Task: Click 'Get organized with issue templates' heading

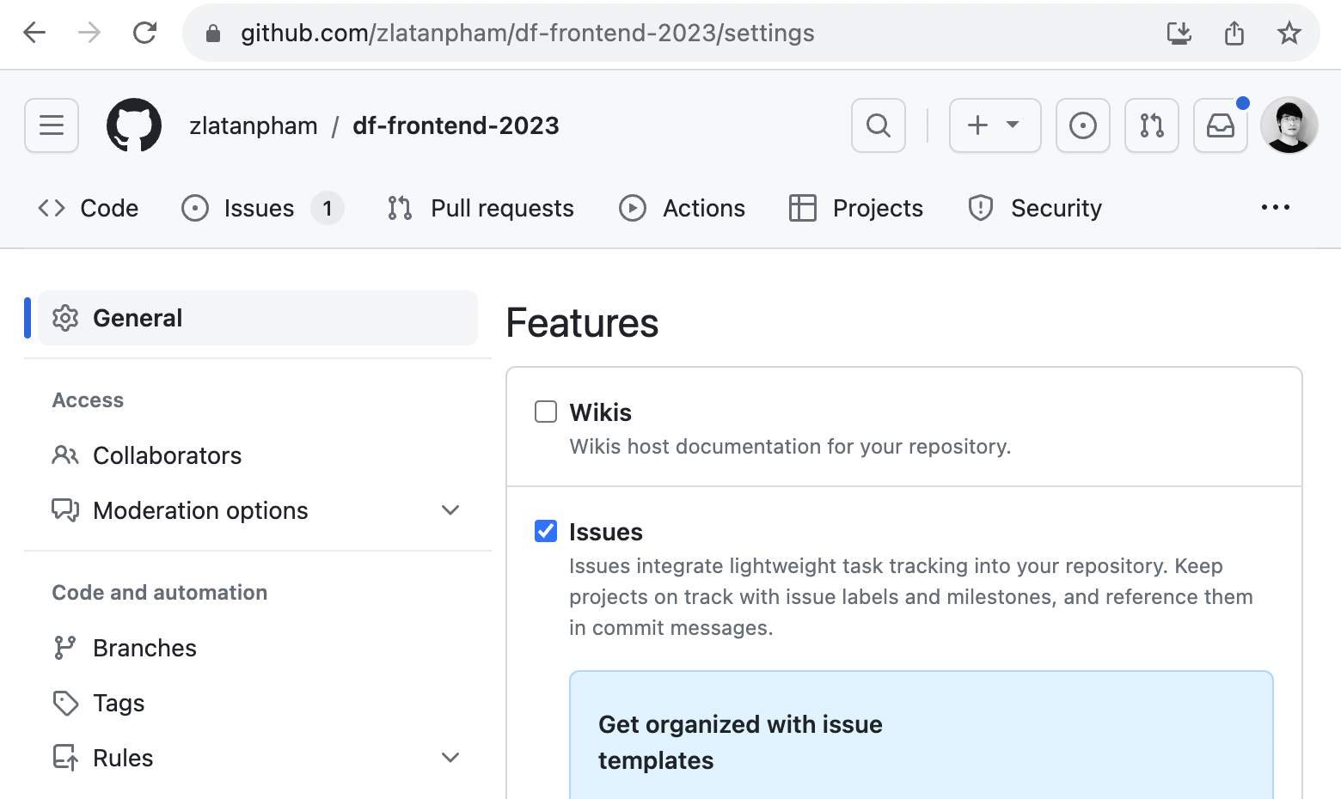Action: [x=740, y=742]
